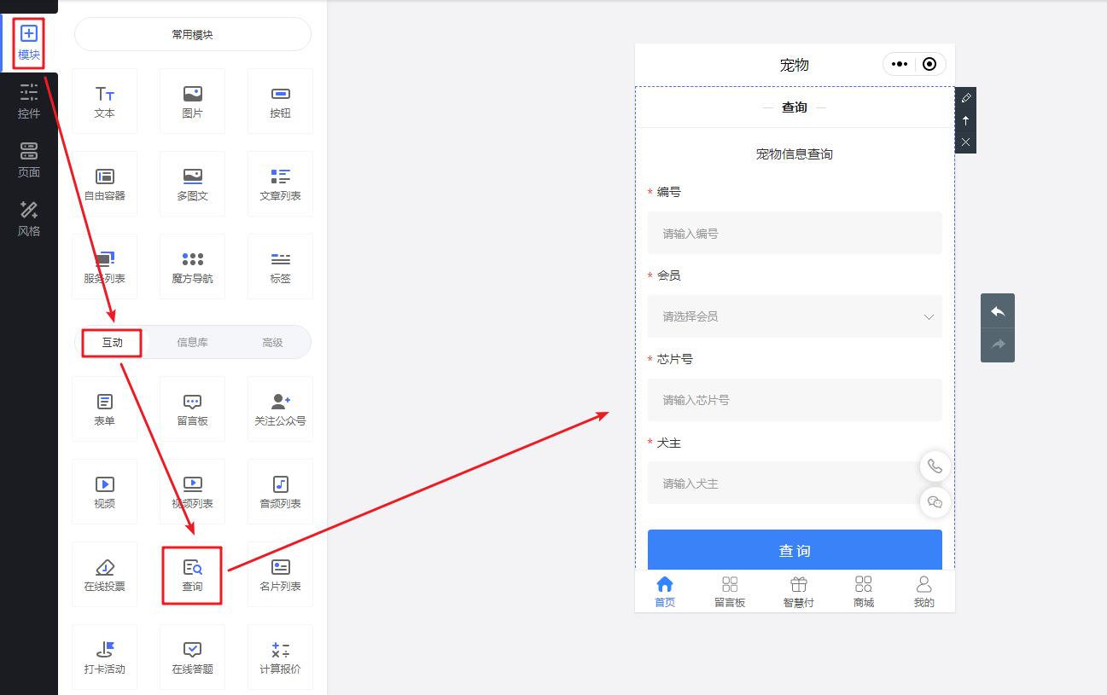The width and height of the screenshot is (1107, 695).
Task: Go to the 我的 bottom tab
Action: [x=924, y=592]
